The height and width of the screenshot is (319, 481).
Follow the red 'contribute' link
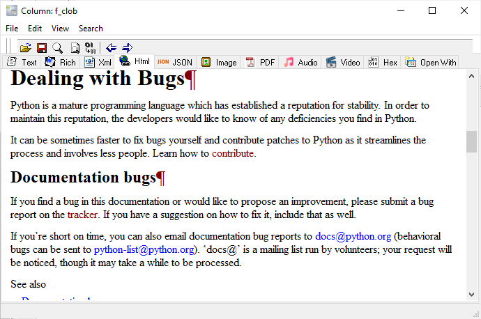[x=233, y=153]
